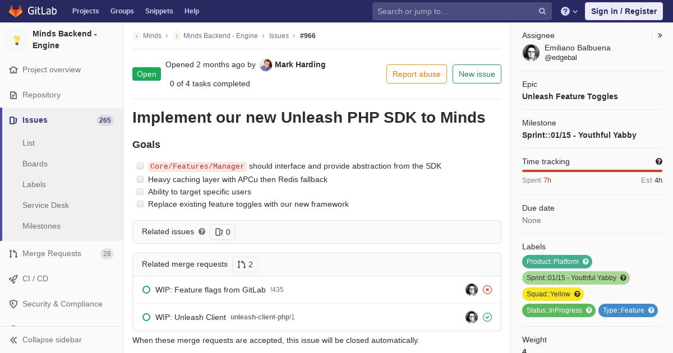Open the Help dropdown in top bar
Screen dimensions: 673x353
pyautogui.click(x=569, y=11)
